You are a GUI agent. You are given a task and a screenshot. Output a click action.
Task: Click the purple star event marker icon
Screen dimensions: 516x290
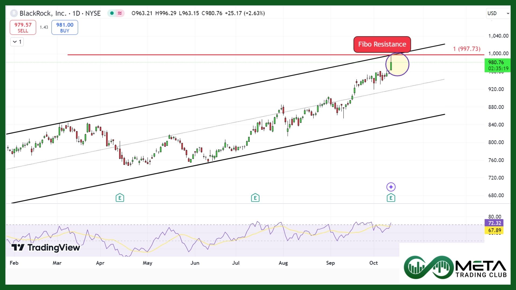[x=391, y=187]
